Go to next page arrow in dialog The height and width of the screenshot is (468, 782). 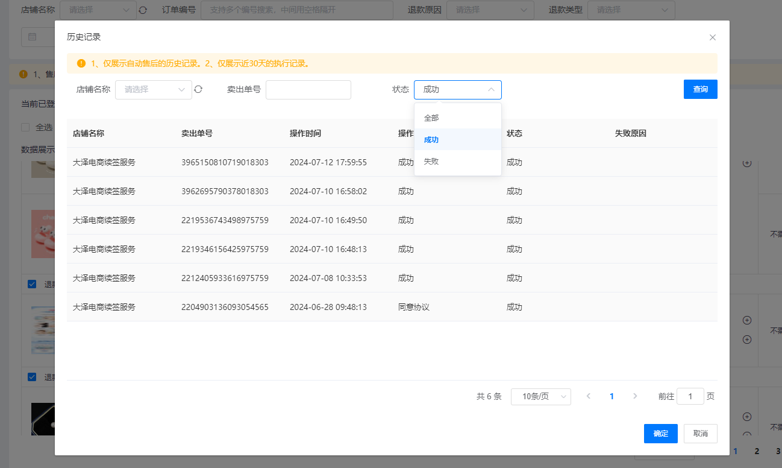point(635,396)
